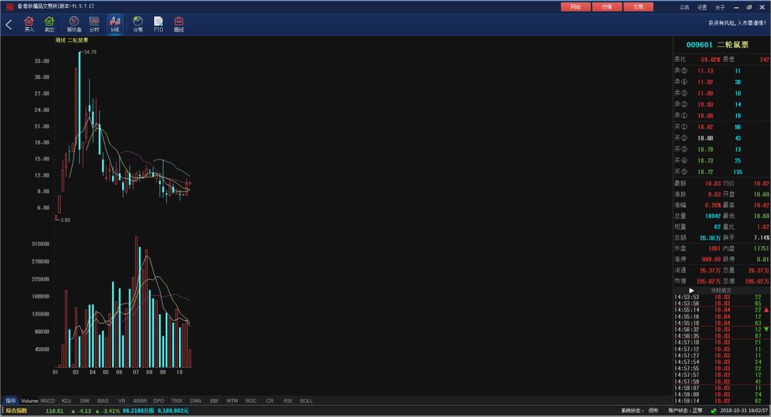Switch to the ARBR indicator tab
This screenshot has height=417, width=771.
(140, 401)
